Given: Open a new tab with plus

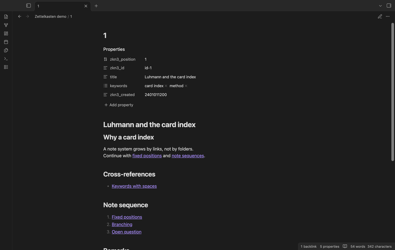Looking at the screenshot, I should (96, 6).
